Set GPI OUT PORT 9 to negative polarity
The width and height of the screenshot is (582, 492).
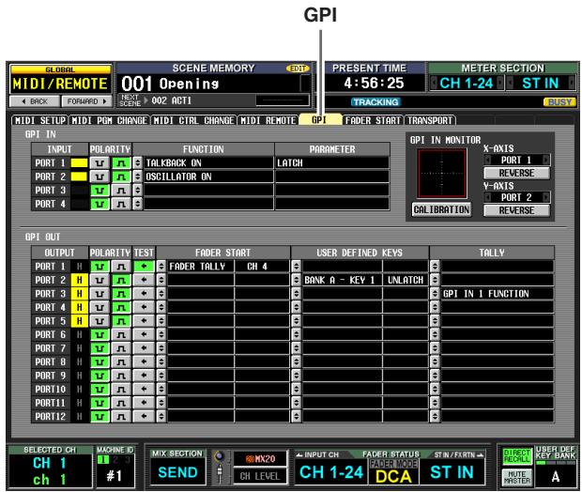click(100, 376)
